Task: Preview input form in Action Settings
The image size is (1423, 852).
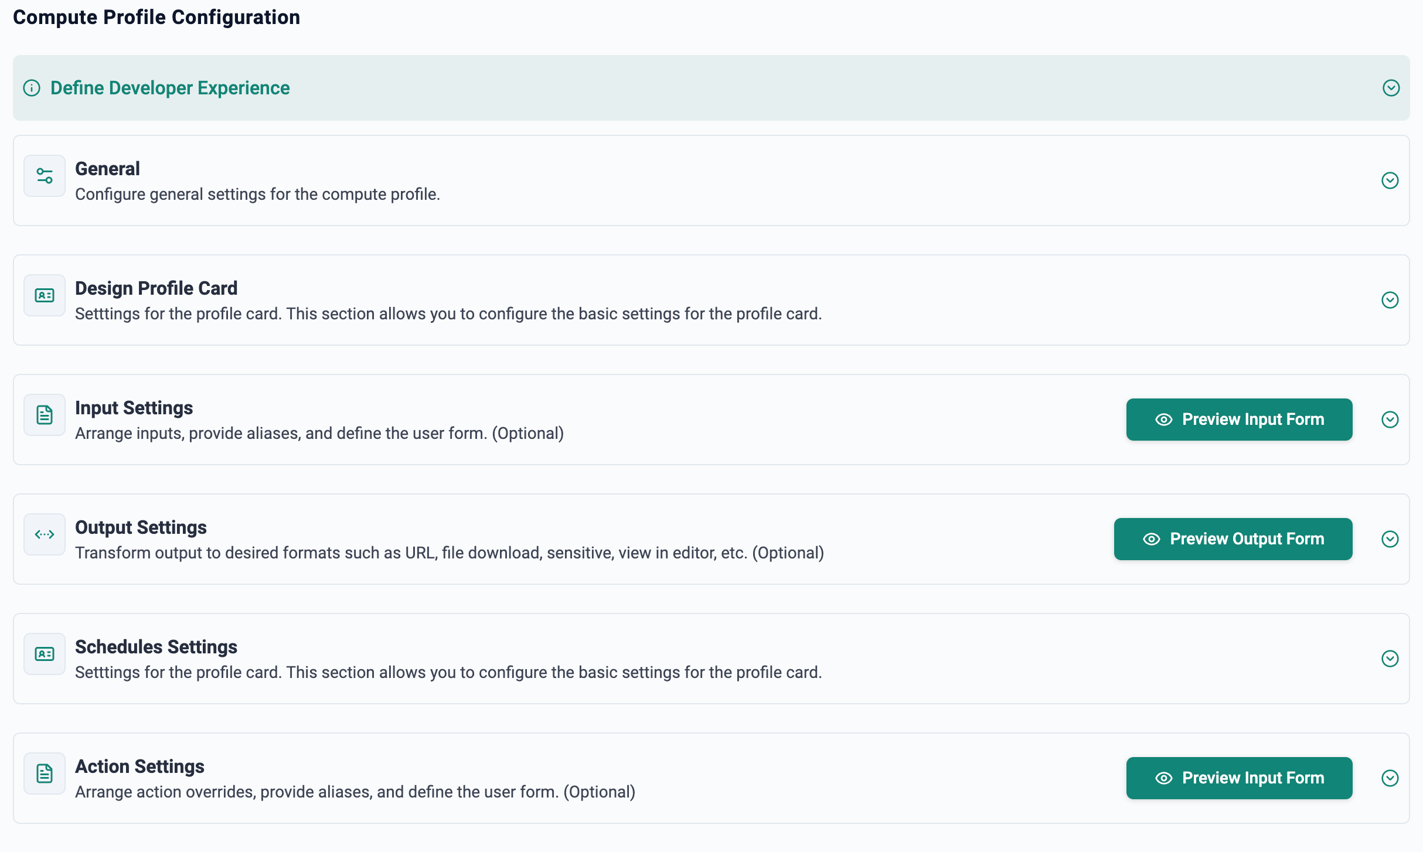Action: pos(1239,778)
